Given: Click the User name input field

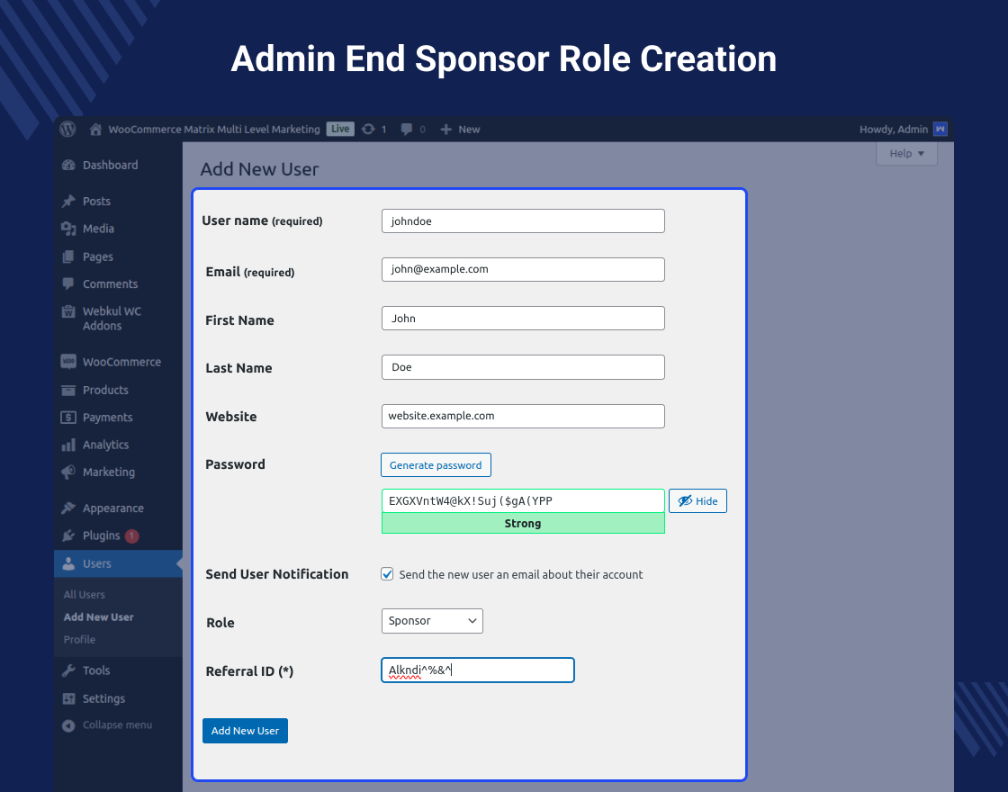Looking at the screenshot, I should pos(523,221).
